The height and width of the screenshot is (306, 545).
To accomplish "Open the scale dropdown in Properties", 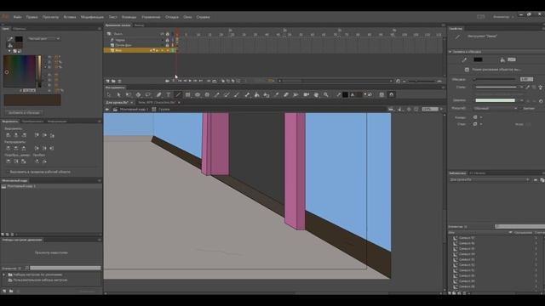I will point(496,108).
